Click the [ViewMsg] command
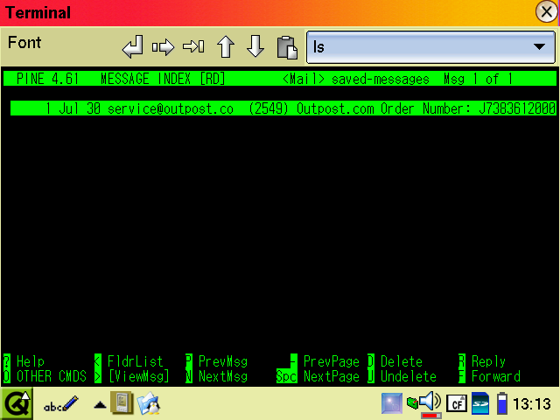Image resolution: width=560 pixels, height=420 pixels. pyautogui.click(x=138, y=376)
